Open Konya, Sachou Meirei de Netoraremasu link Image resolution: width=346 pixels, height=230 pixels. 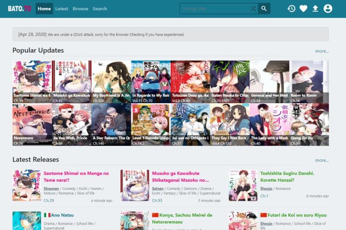182,219
